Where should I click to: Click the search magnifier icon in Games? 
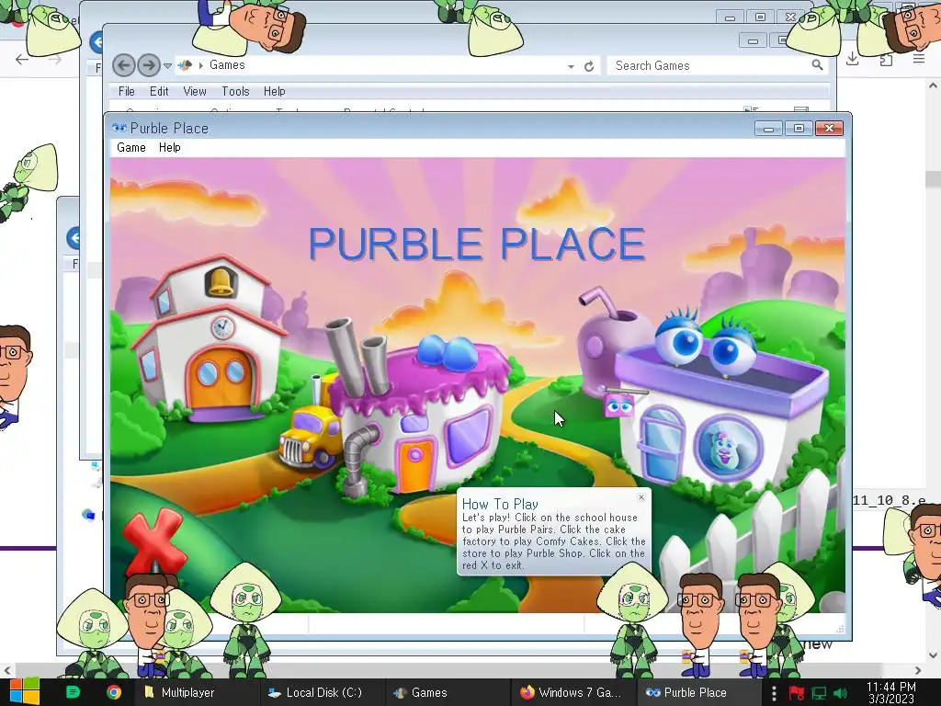(817, 65)
